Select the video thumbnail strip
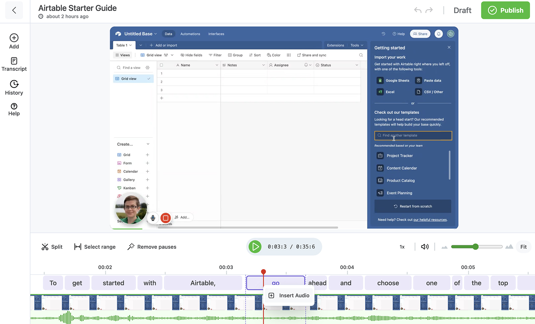The width and height of the screenshot is (535, 324). coord(283,303)
